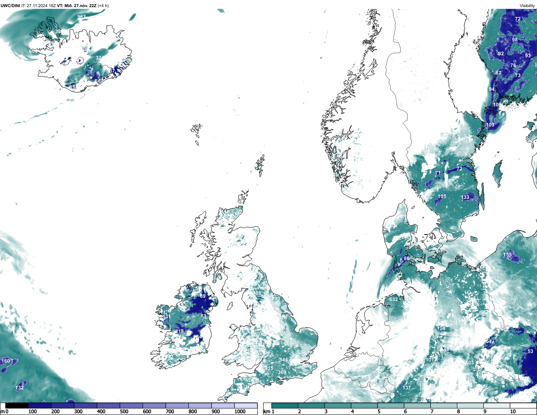Image resolution: width=537 pixels, height=415 pixels.
Task: Select the 6–7 km legend swatch
Action: [x=417, y=405]
